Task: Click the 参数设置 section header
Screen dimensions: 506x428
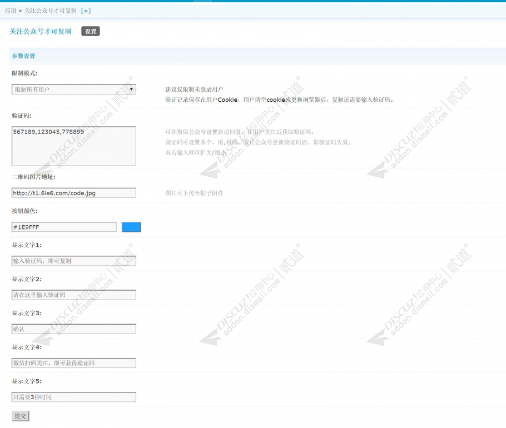Action: 23,56
